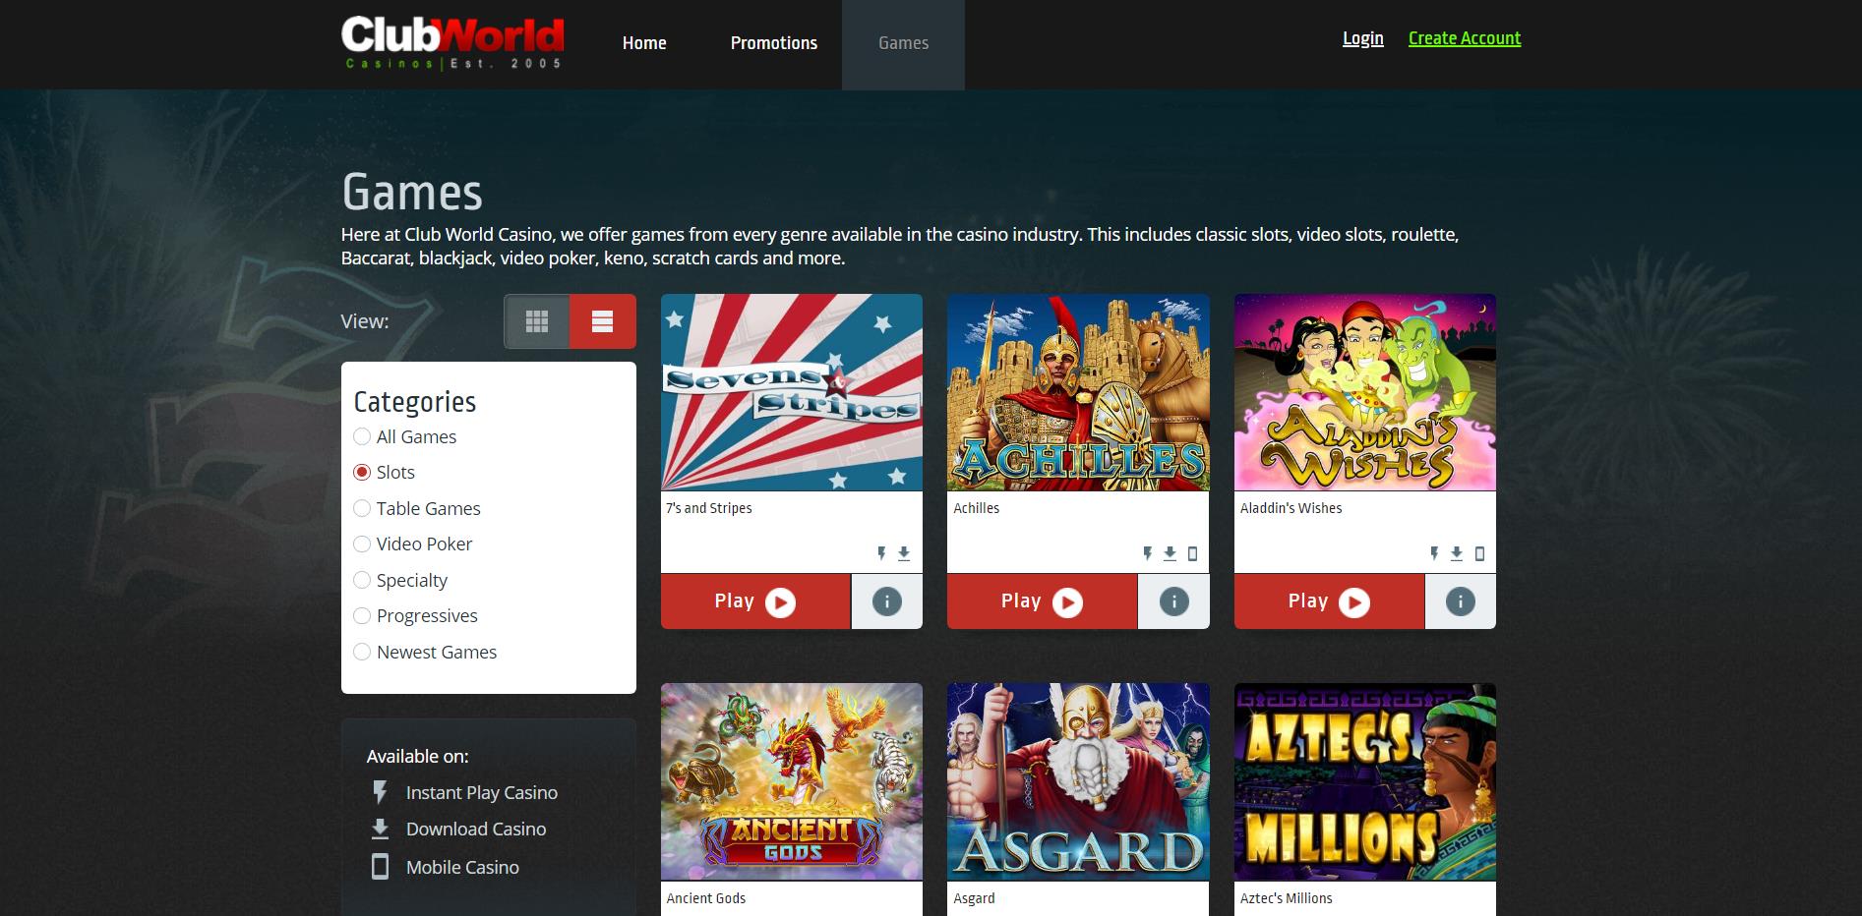Go to the Home menu item
Image resolution: width=1862 pixels, height=916 pixels.
644,43
